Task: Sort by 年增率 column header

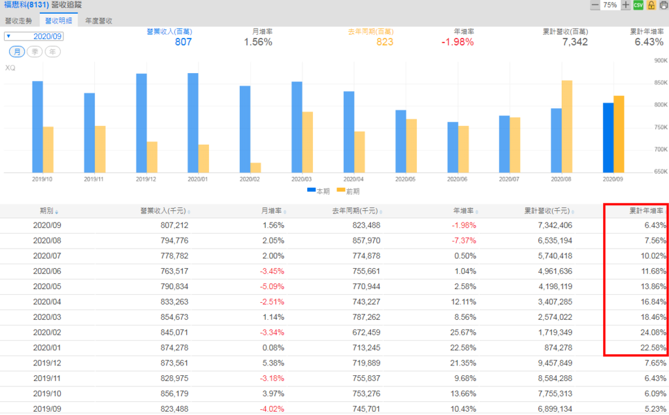Action: (465, 211)
